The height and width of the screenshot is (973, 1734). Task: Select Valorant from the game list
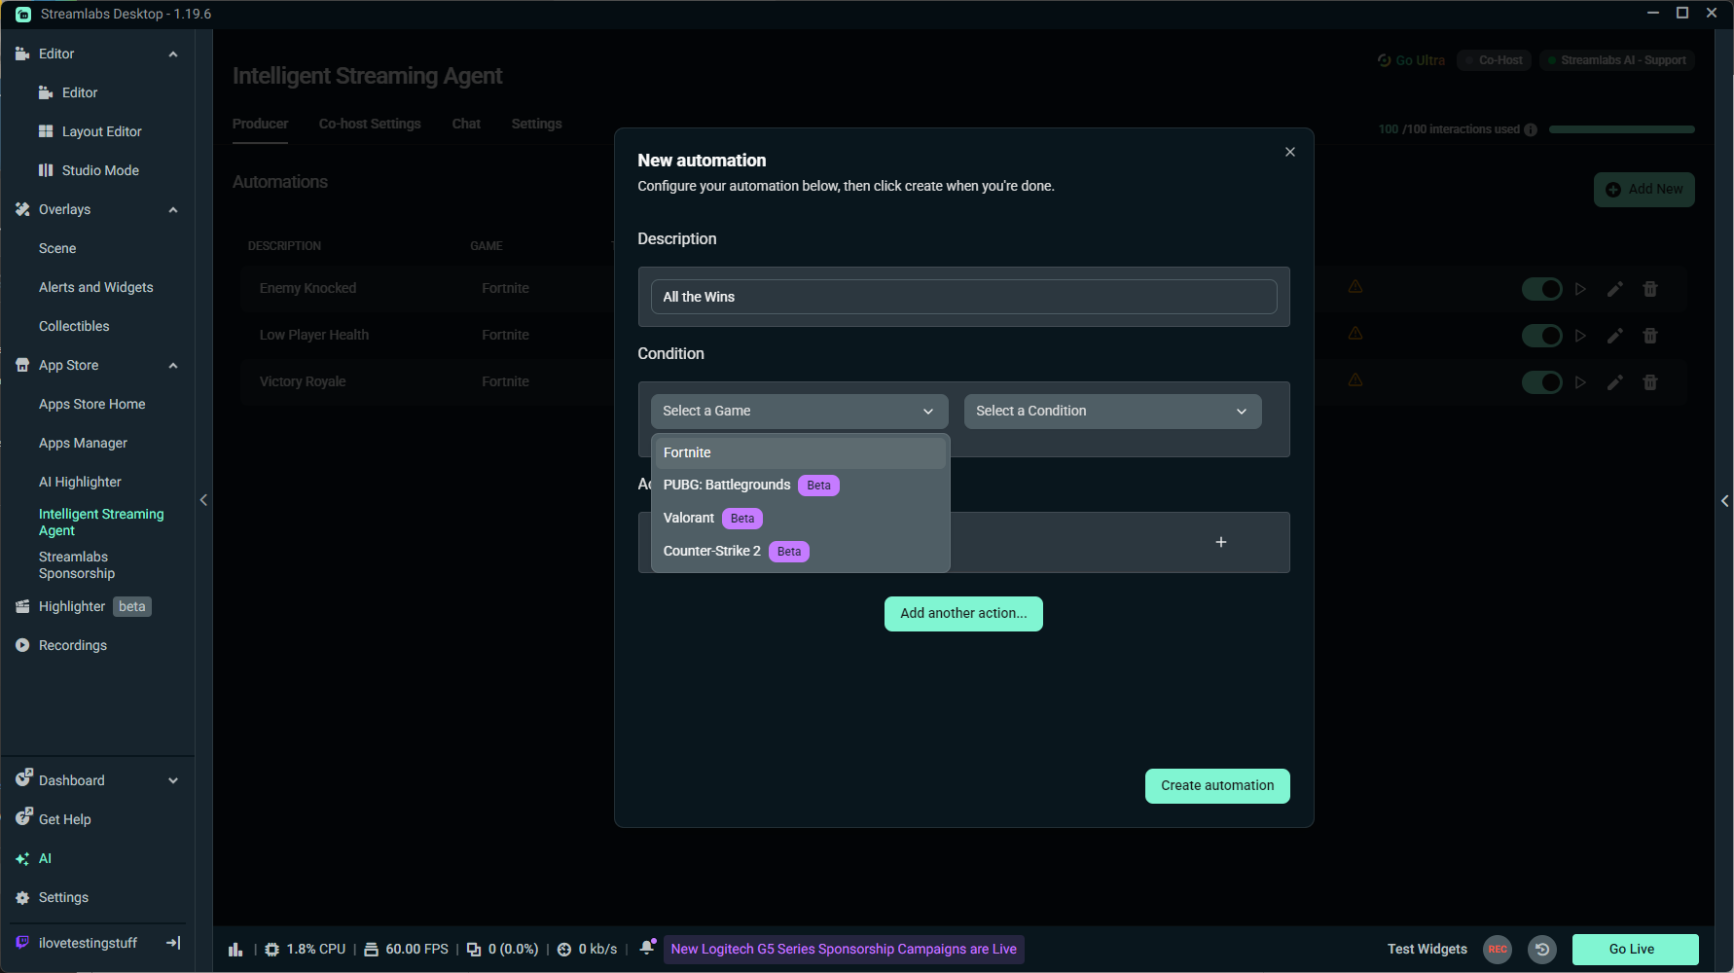click(689, 518)
